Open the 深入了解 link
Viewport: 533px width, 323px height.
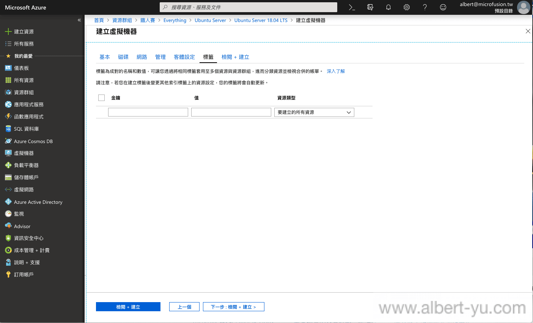point(336,71)
